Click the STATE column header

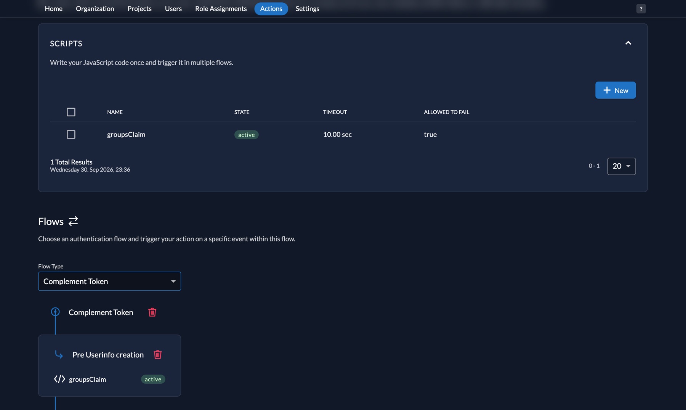click(x=242, y=112)
